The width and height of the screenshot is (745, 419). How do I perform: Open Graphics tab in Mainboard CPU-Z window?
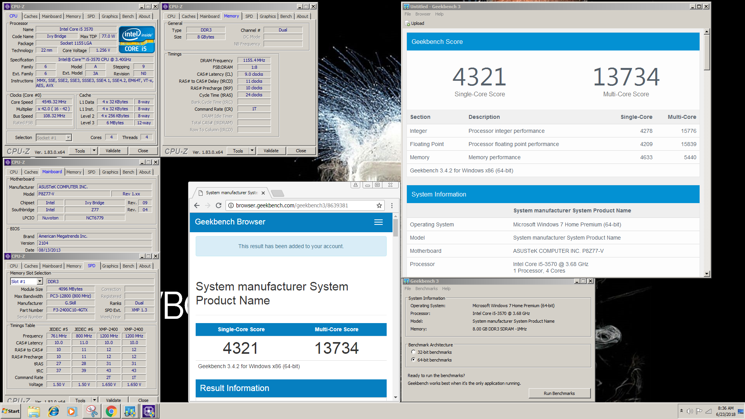[x=110, y=172]
